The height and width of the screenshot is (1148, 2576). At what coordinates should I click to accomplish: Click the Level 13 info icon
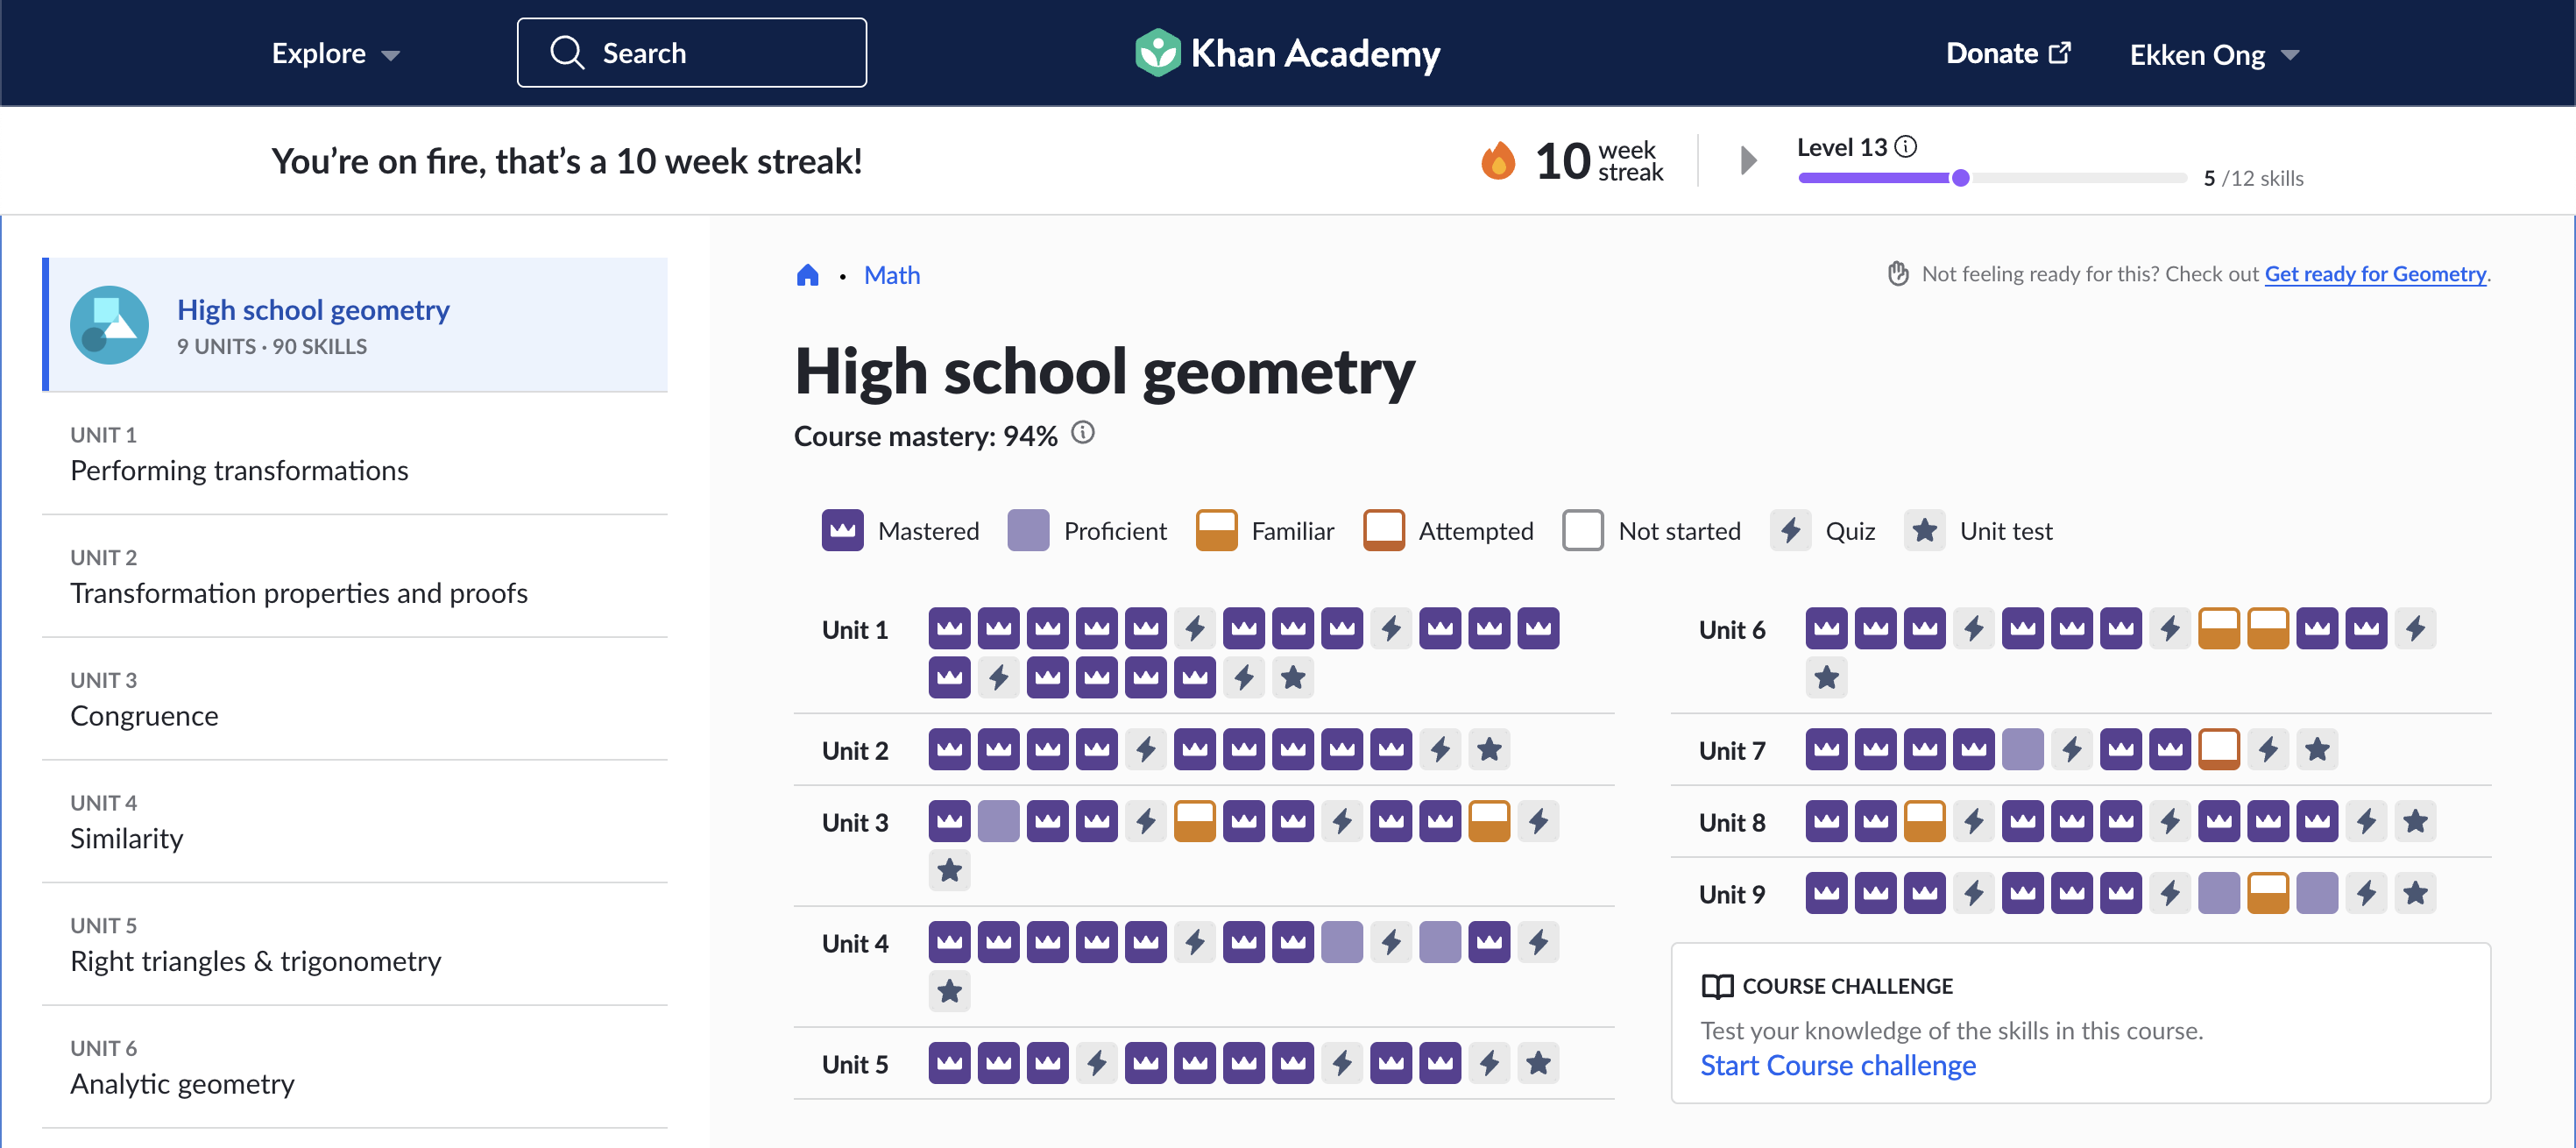click(x=1906, y=147)
